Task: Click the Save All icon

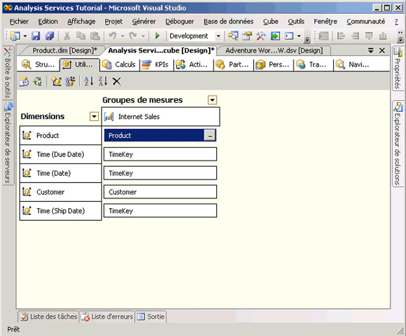Action: [x=50, y=36]
